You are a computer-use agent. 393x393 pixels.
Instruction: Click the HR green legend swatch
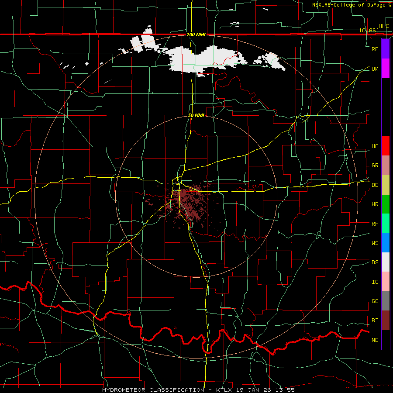pos(386,204)
